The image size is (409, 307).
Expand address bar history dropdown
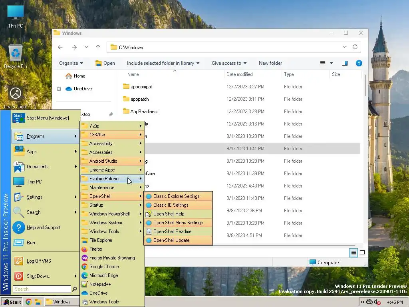click(x=344, y=47)
